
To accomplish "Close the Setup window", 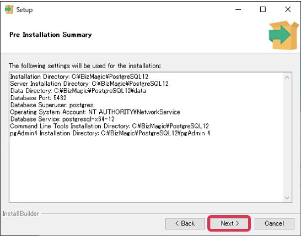I will (x=288, y=9).
